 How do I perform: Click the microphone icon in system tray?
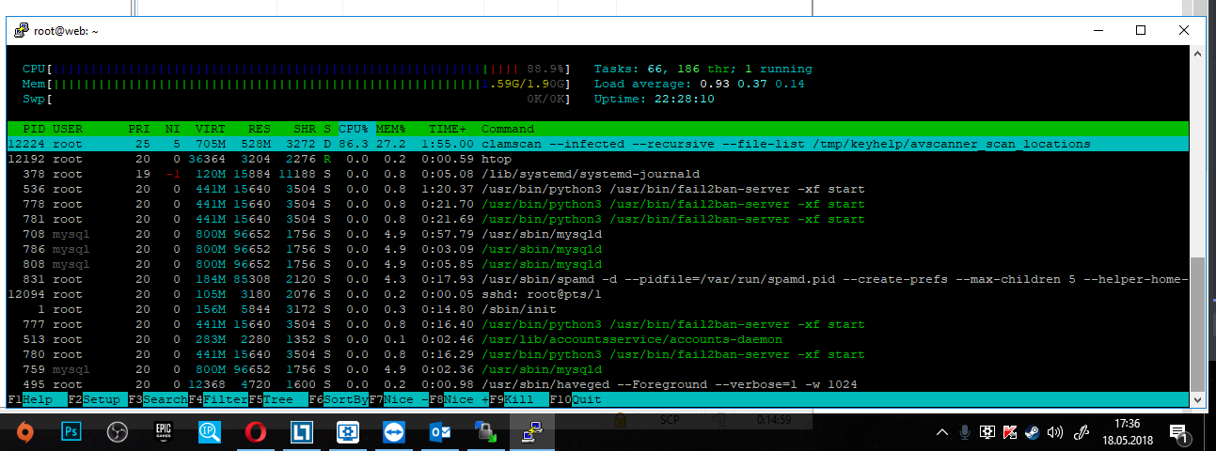pos(964,433)
